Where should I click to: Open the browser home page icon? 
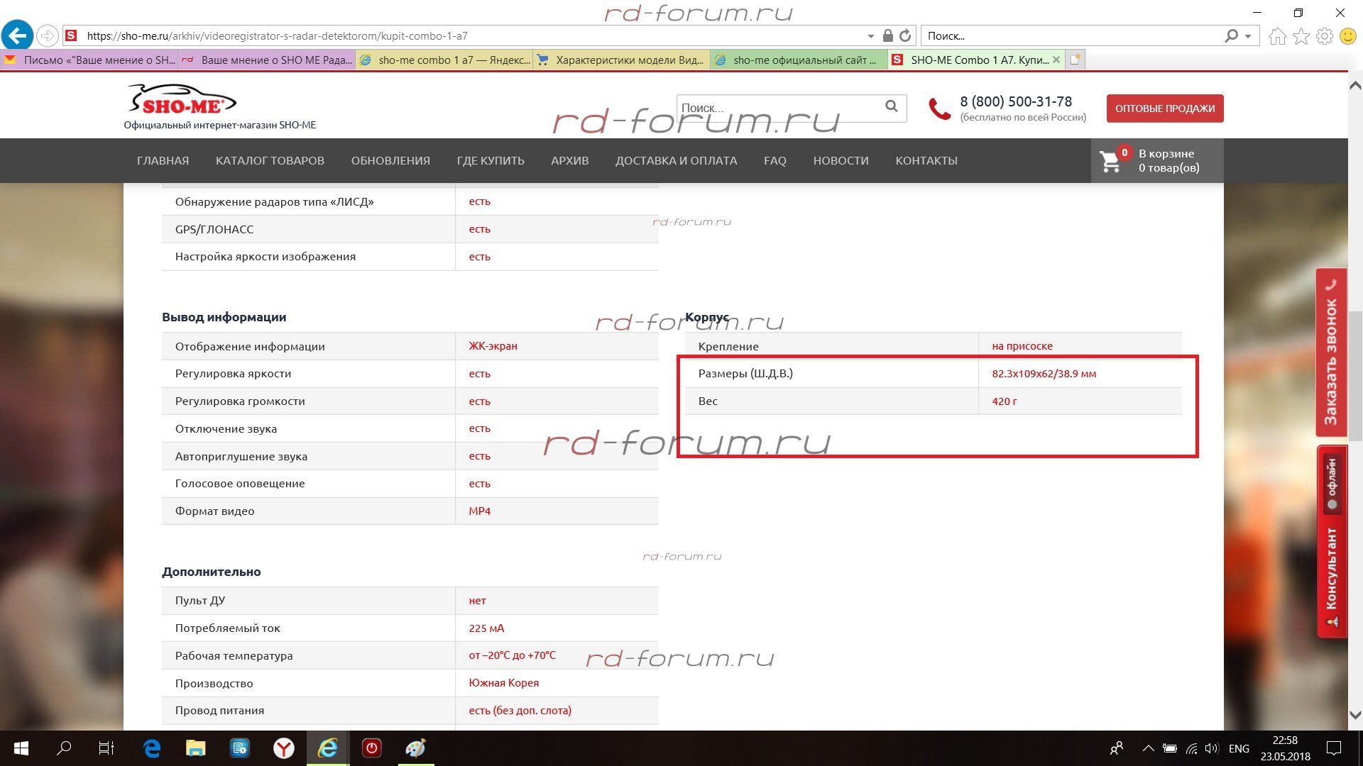(x=1277, y=36)
